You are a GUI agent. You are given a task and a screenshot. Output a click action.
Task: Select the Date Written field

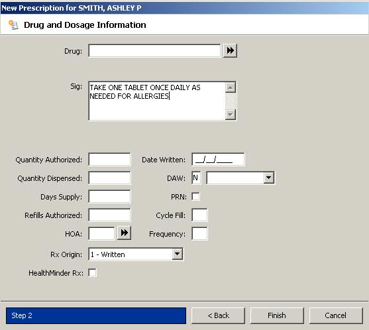click(218, 159)
